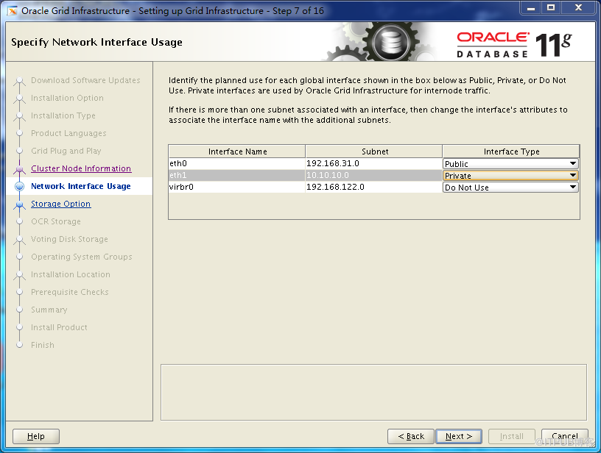This screenshot has height=453, width=601.
Task: Click the Subnet column header
Action: coord(374,151)
